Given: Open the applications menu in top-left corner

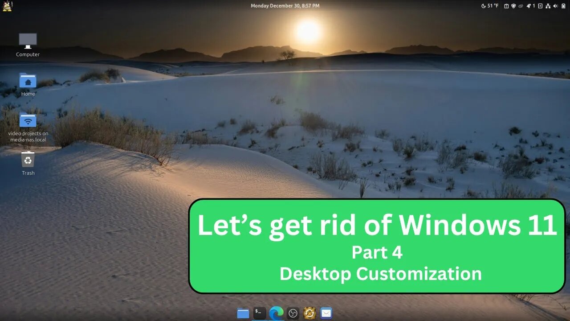Looking at the screenshot, I should pos(7,6).
